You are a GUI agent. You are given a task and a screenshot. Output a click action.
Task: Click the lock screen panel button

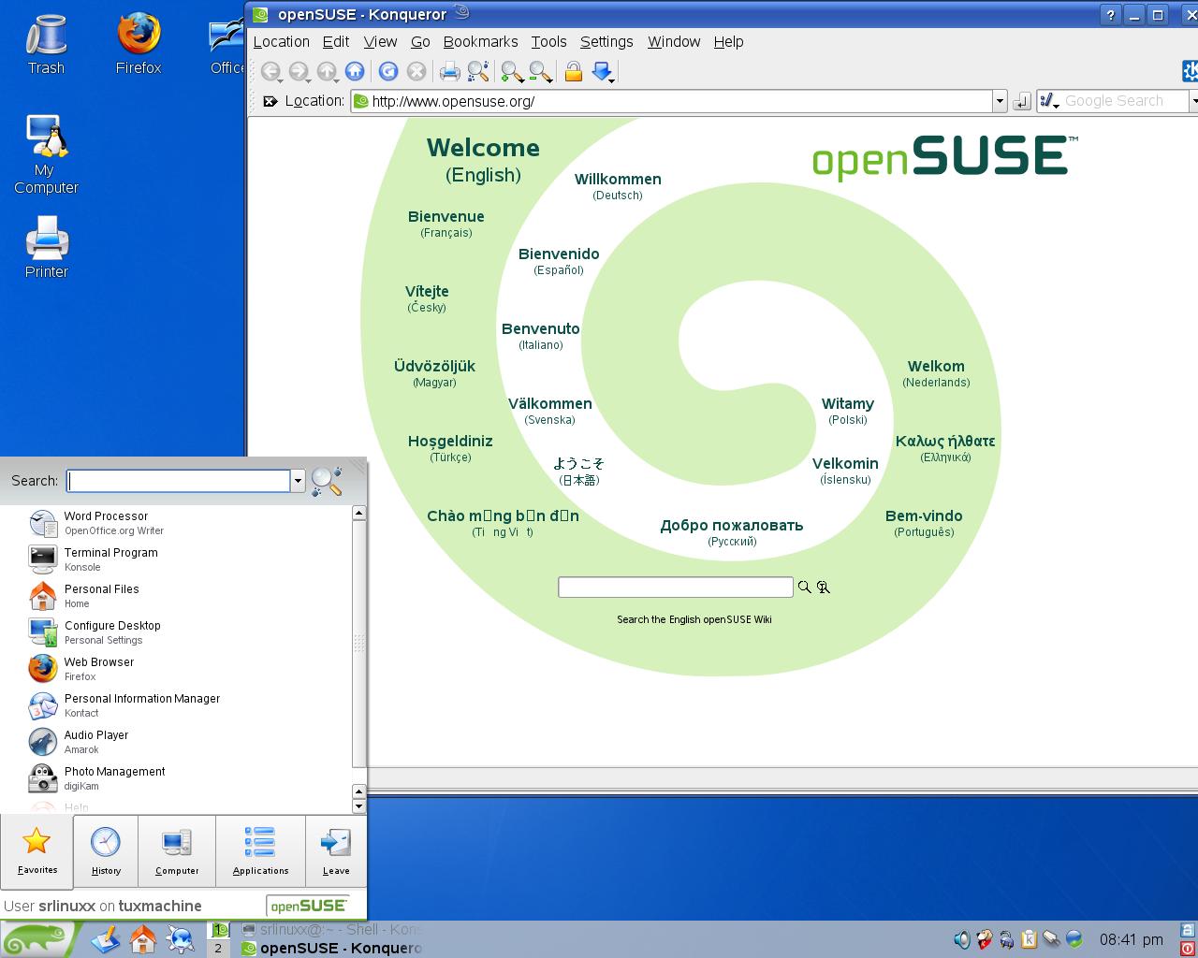click(1189, 931)
